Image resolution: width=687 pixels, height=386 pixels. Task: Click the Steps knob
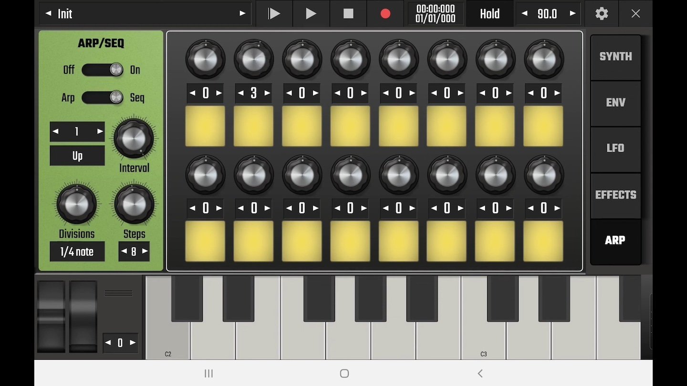click(134, 204)
